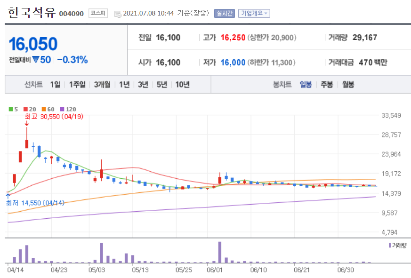The width and height of the screenshot is (411, 278).
Task: Click the 한국석유 stock name title
Action: pos(32,12)
